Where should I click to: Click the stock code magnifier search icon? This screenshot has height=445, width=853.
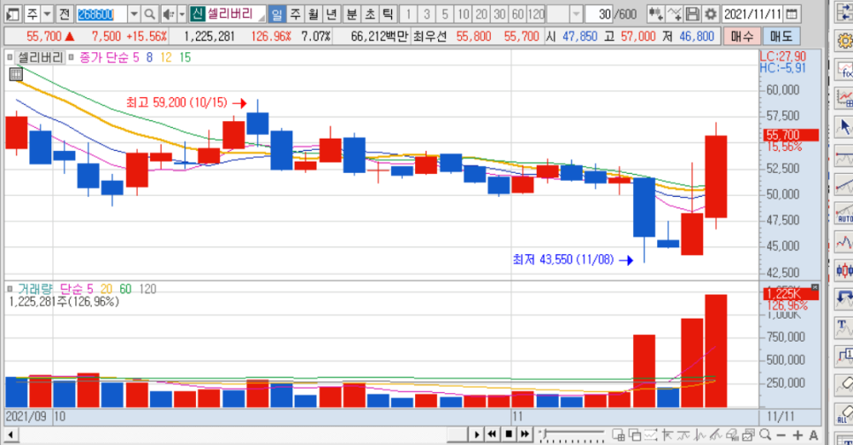click(150, 14)
